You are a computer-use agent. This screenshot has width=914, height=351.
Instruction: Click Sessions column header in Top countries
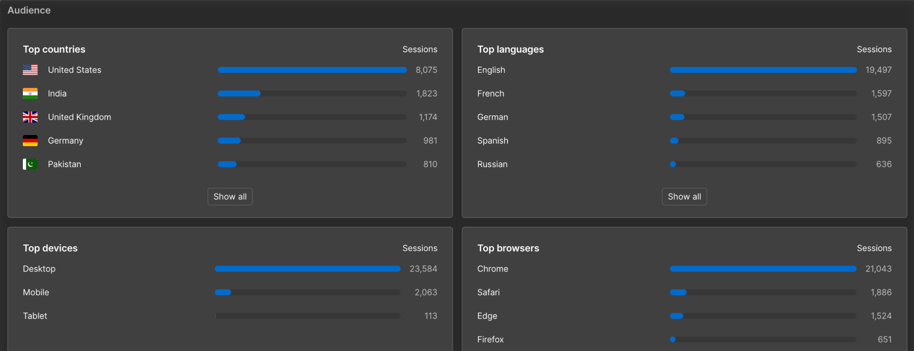click(420, 49)
